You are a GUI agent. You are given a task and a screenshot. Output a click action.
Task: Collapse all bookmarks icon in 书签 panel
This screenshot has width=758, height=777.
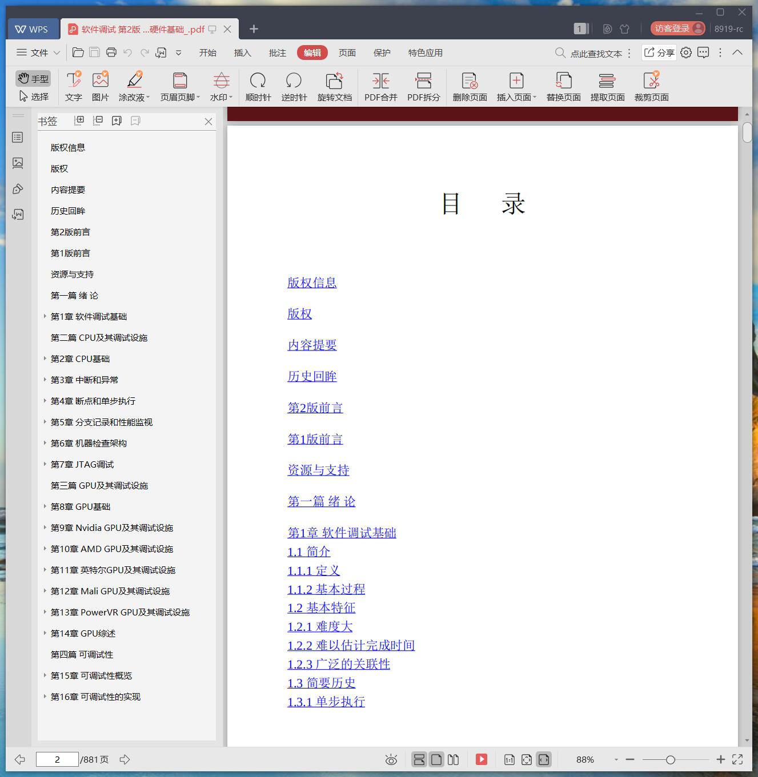pyautogui.click(x=98, y=120)
